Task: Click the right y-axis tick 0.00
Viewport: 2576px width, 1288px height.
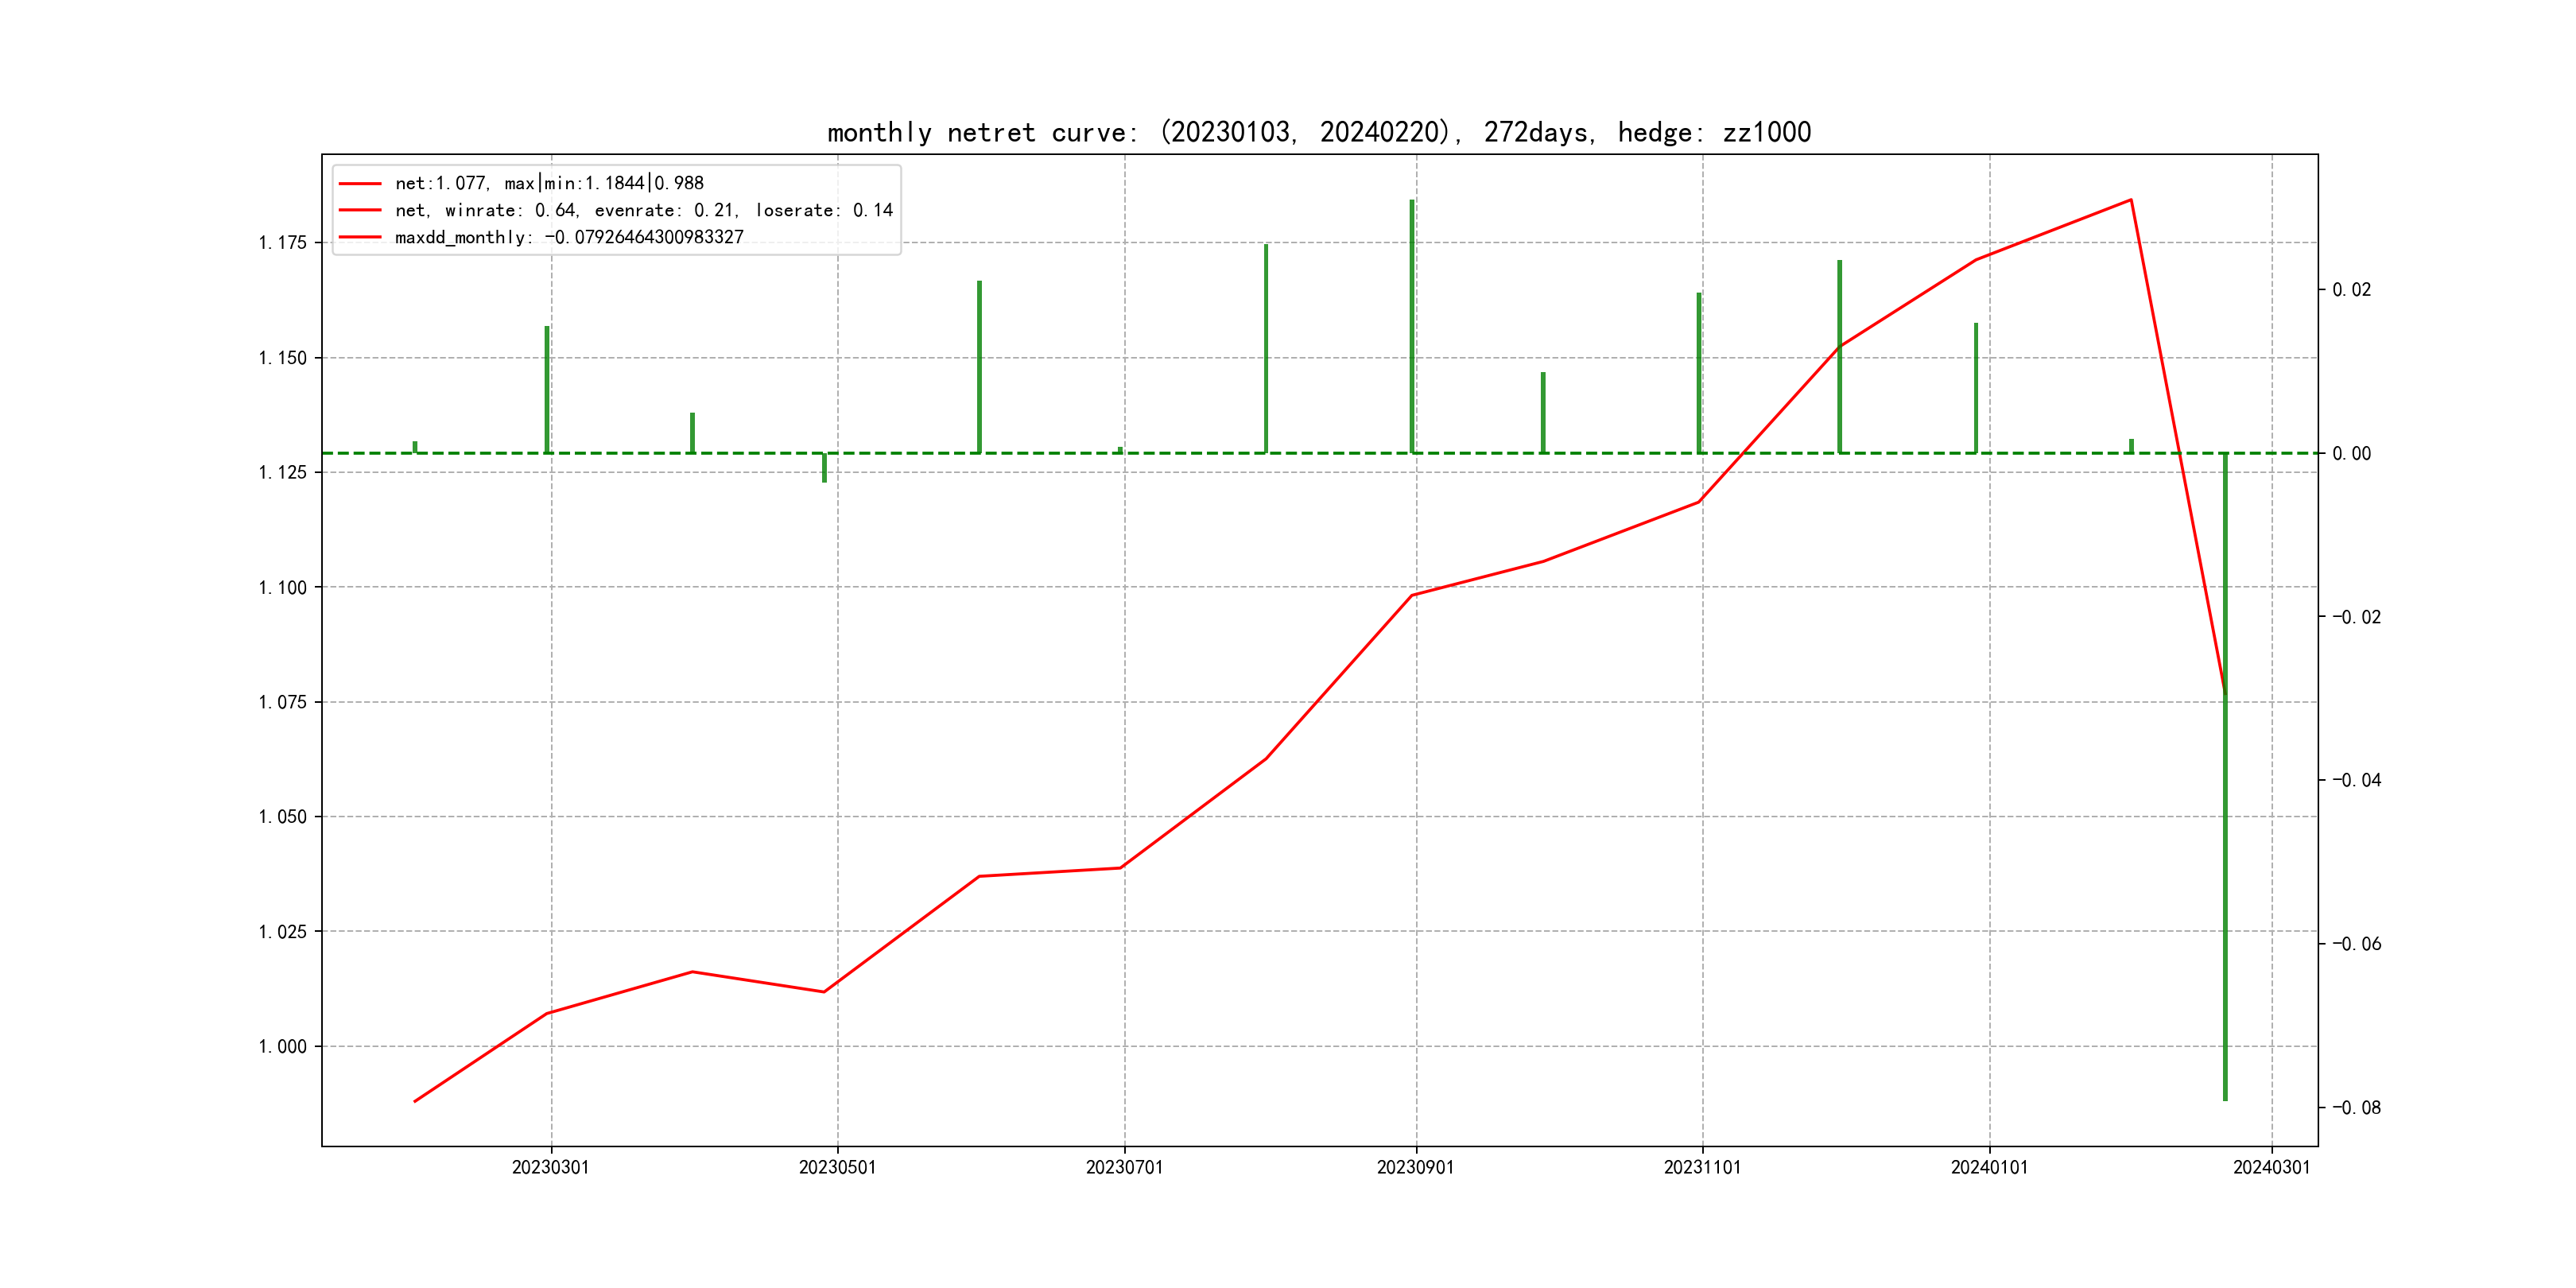Action: [x=2351, y=454]
